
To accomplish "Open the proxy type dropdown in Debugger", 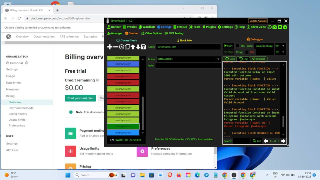I will click(x=283, y=52).
